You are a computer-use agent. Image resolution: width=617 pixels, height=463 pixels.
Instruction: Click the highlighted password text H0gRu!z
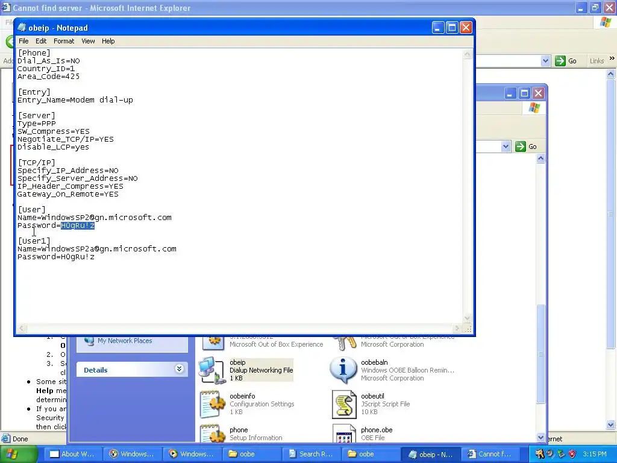tap(78, 225)
